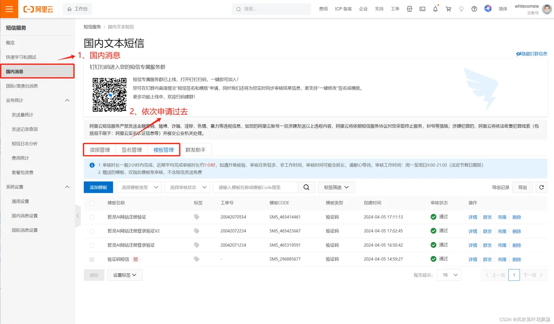554x324 pixels.
Task: Open 费用 in top navigation
Action: [x=323, y=9]
